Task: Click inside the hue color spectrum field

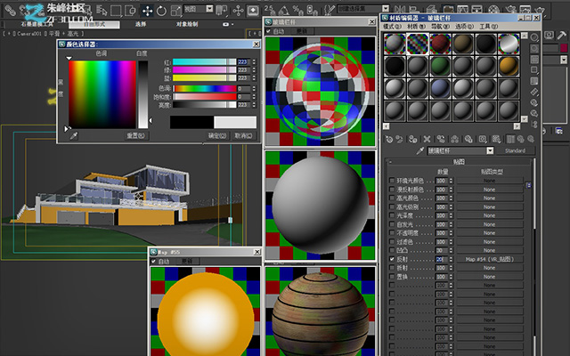Action: tap(102, 94)
